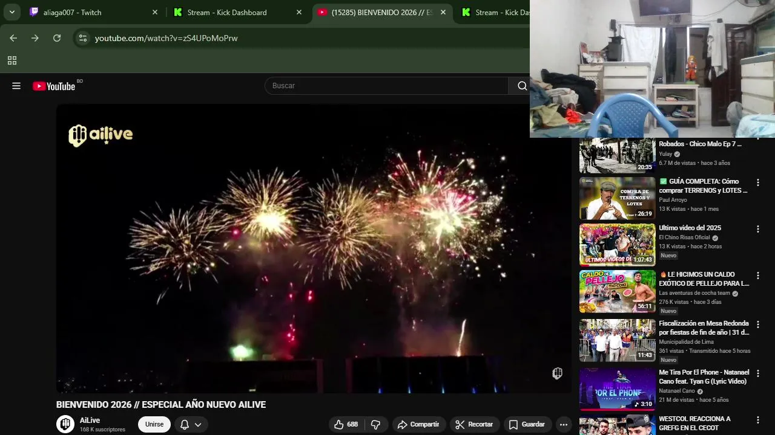Open options menu for WESTCOL REACCIONA video

click(x=757, y=420)
